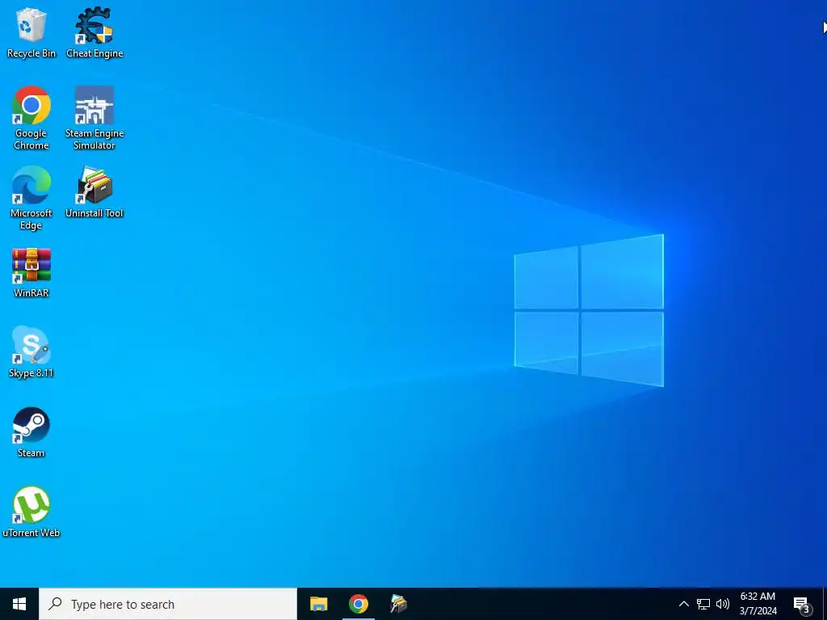827x620 pixels.
Task: Select the Steam desktop shortcut
Action: tap(31, 433)
